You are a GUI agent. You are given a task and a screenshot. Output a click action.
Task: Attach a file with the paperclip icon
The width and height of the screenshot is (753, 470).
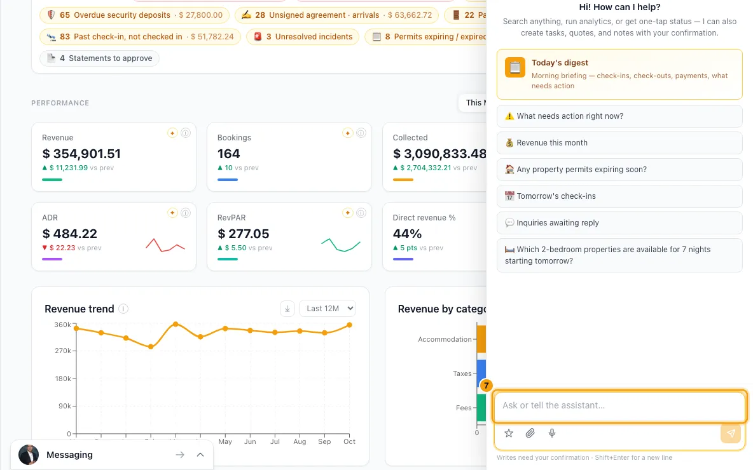point(530,433)
